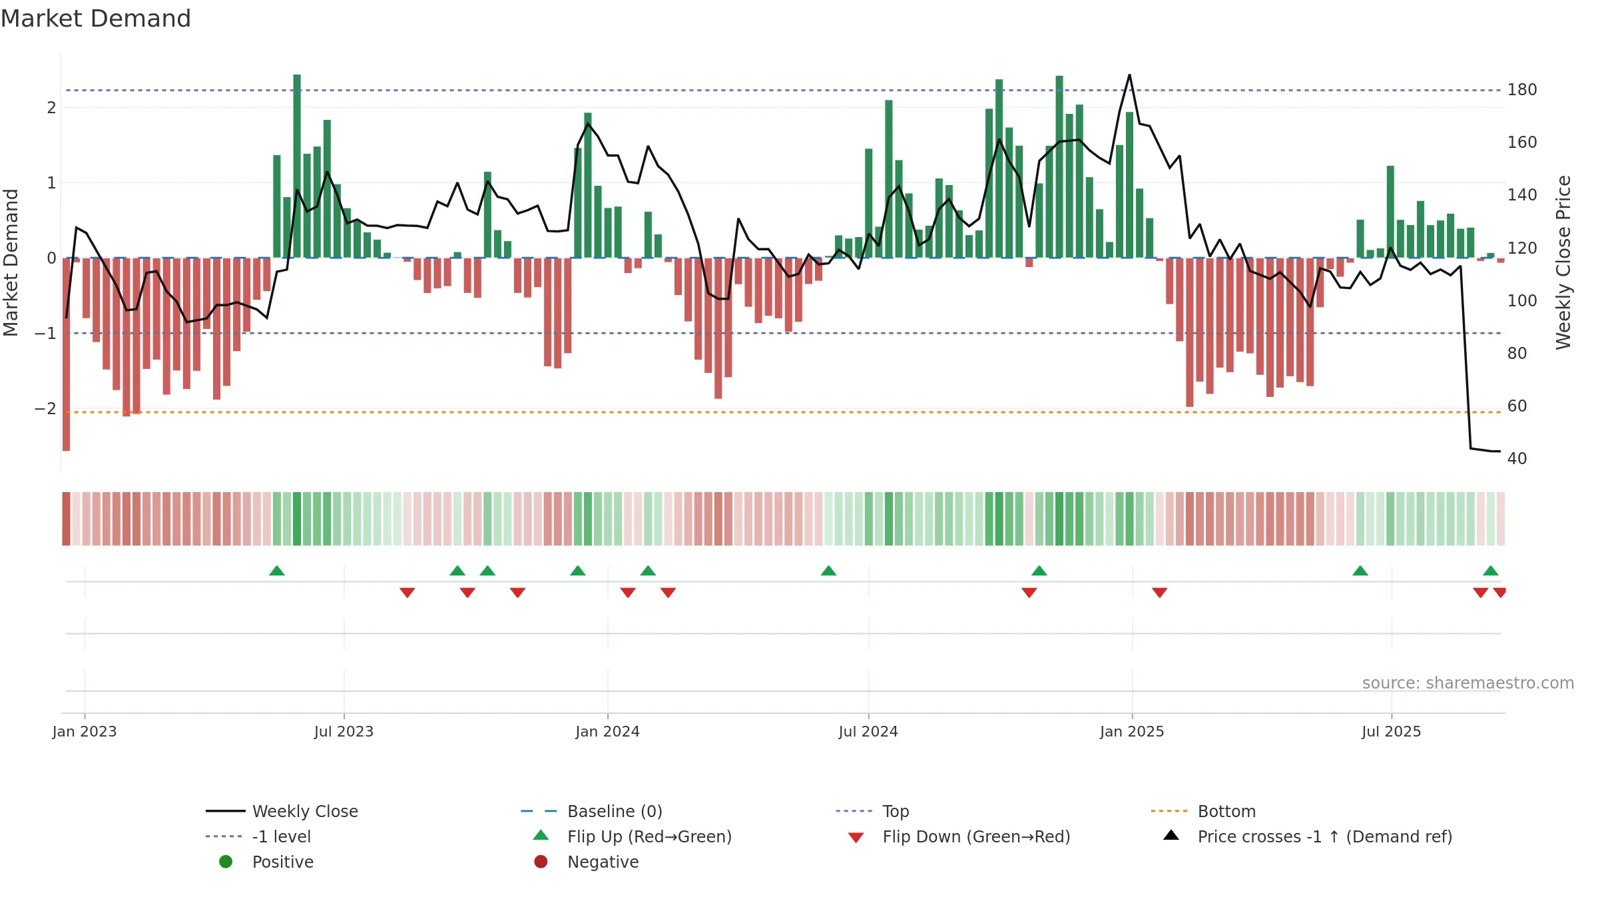Click the -1 level legend entry
This screenshot has width=1598, height=899.
[258, 836]
